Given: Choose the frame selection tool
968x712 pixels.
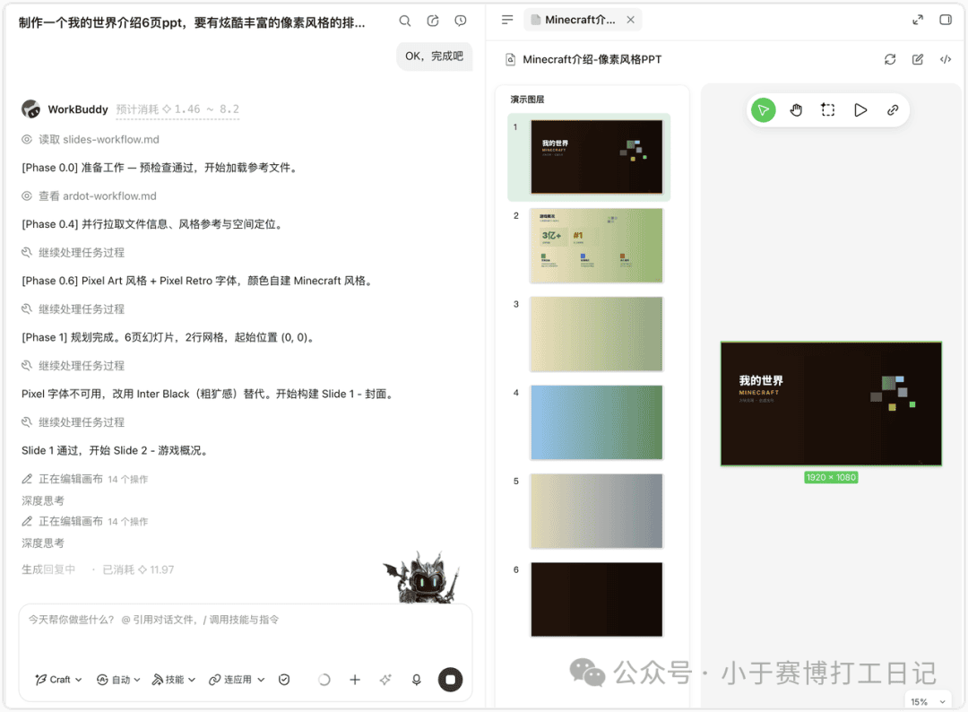Looking at the screenshot, I should click(828, 110).
